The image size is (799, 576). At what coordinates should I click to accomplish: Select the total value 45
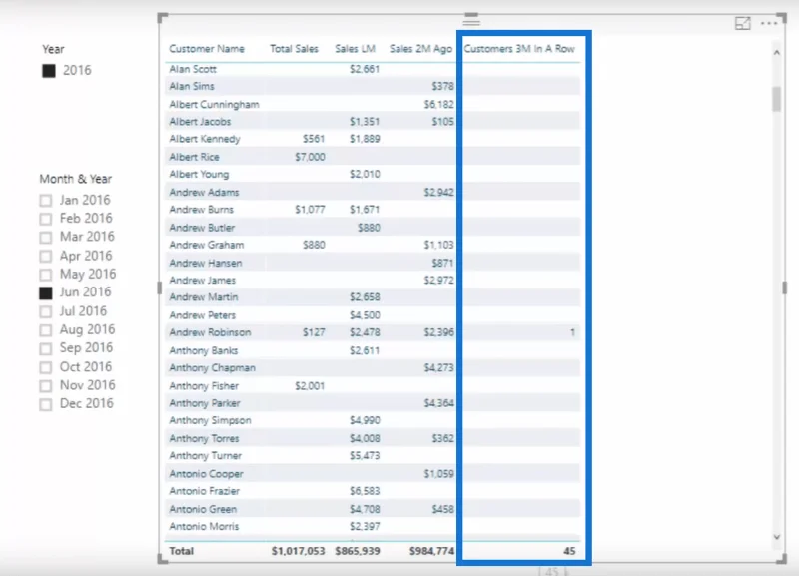[x=569, y=551]
